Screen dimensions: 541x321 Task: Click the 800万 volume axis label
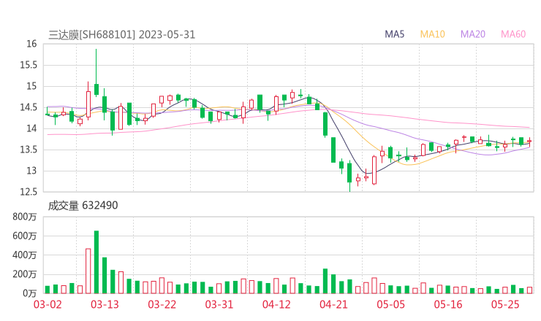25,217
